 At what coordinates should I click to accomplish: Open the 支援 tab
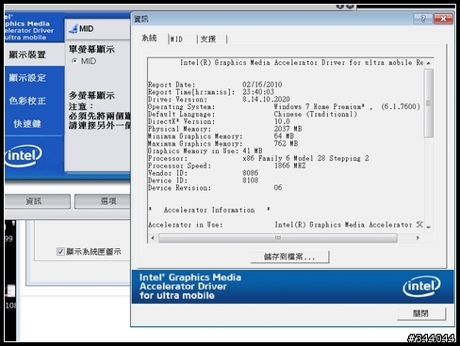(x=208, y=39)
